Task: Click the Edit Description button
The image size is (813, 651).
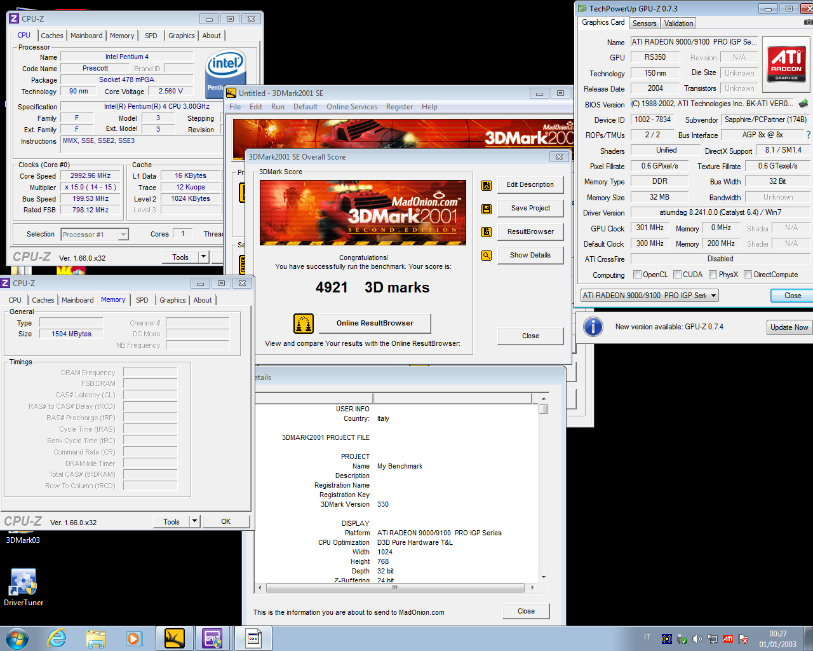Action: pos(530,185)
